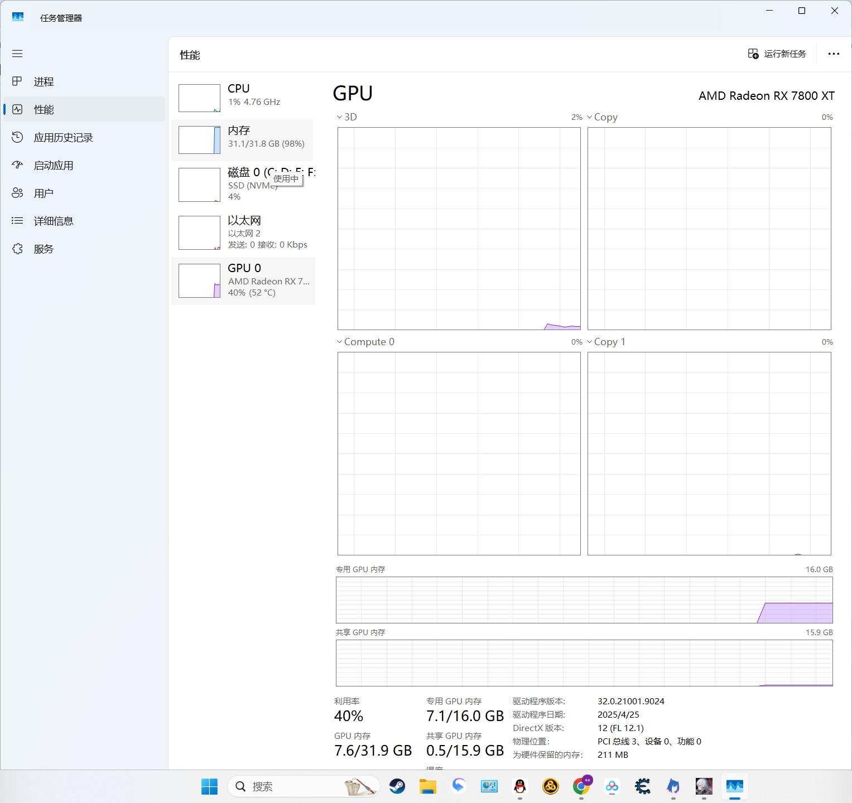Change the Compute 0 graph engine
This screenshot has width=852, height=803.
point(339,342)
